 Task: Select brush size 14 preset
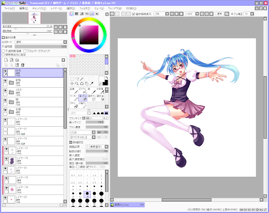click(87, 195)
